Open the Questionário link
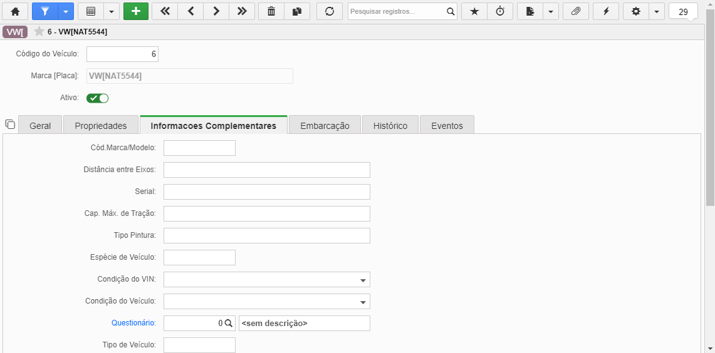The height and width of the screenshot is (353, 715). pos(133,323)
